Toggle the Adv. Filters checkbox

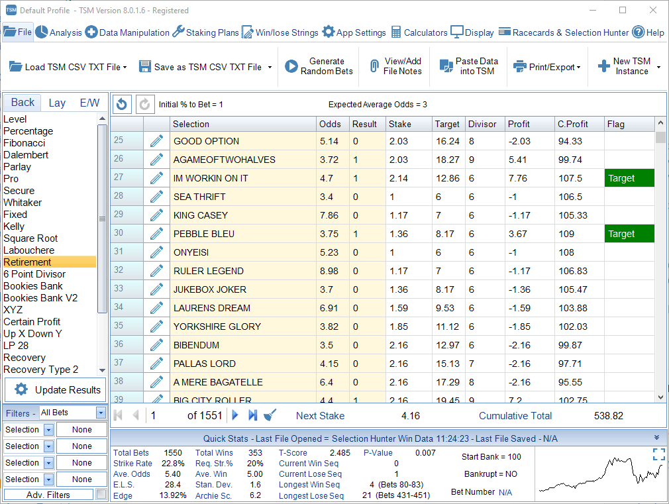click(101, 494)
